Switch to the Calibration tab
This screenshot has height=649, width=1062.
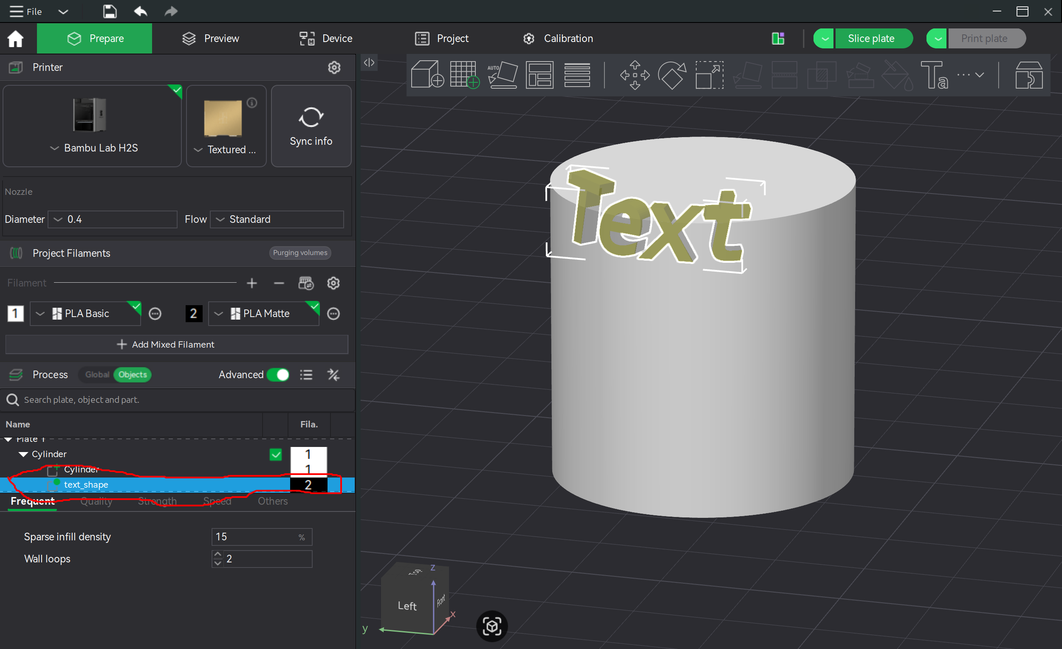[558, 39]
